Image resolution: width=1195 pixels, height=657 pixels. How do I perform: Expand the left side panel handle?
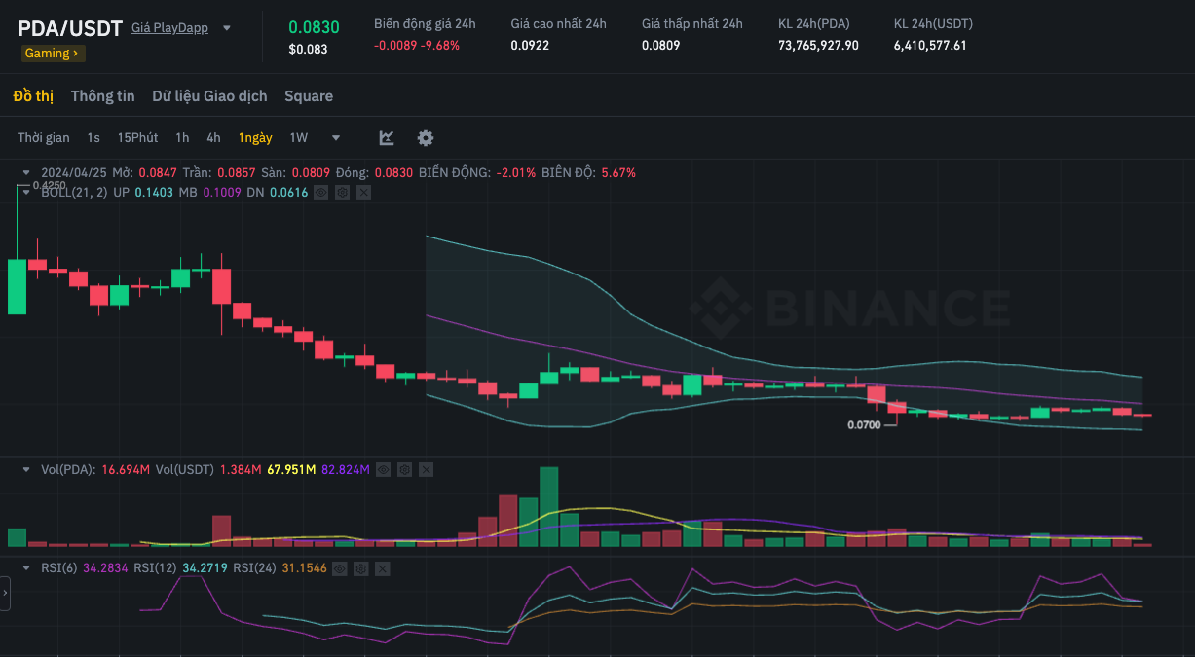[x=5, y=593]
